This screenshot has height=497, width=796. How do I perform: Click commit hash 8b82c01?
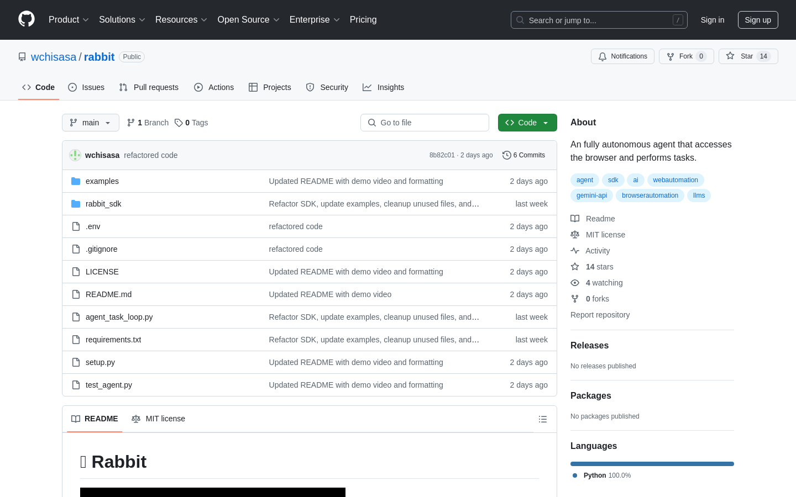pos(442,155)
